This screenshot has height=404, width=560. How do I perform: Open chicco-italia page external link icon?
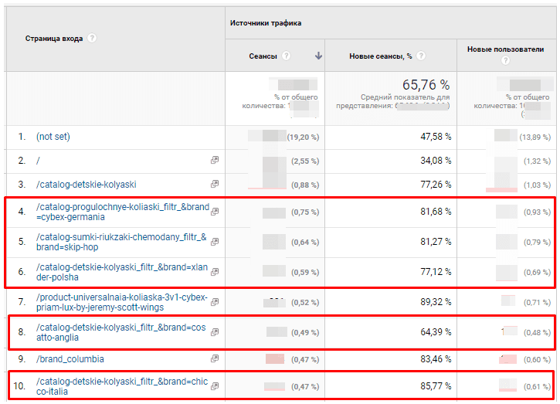(215, 385)
